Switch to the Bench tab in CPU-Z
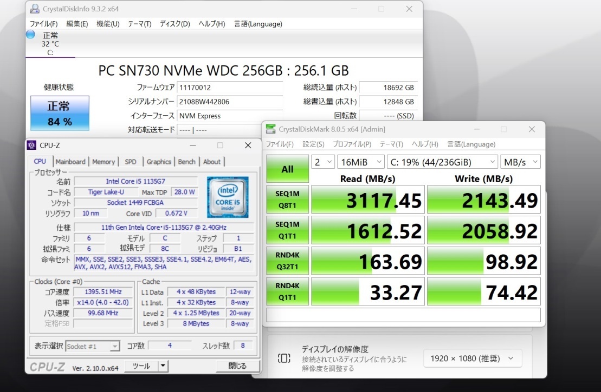This screenshot has width=601, height=392. [x=186, y=162]
